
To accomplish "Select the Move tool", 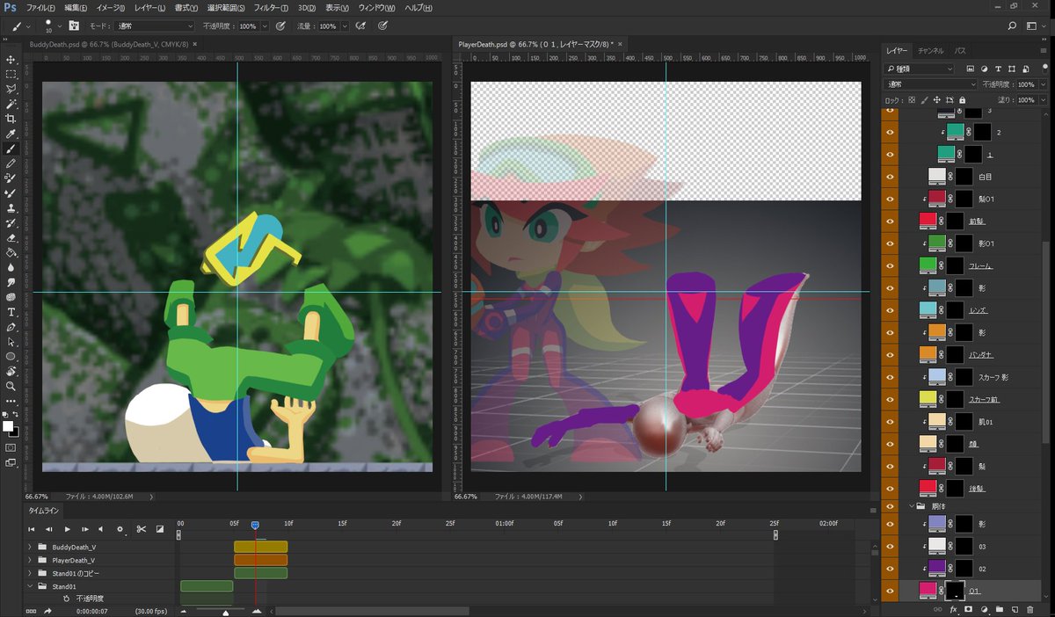I will click(11, 59).
